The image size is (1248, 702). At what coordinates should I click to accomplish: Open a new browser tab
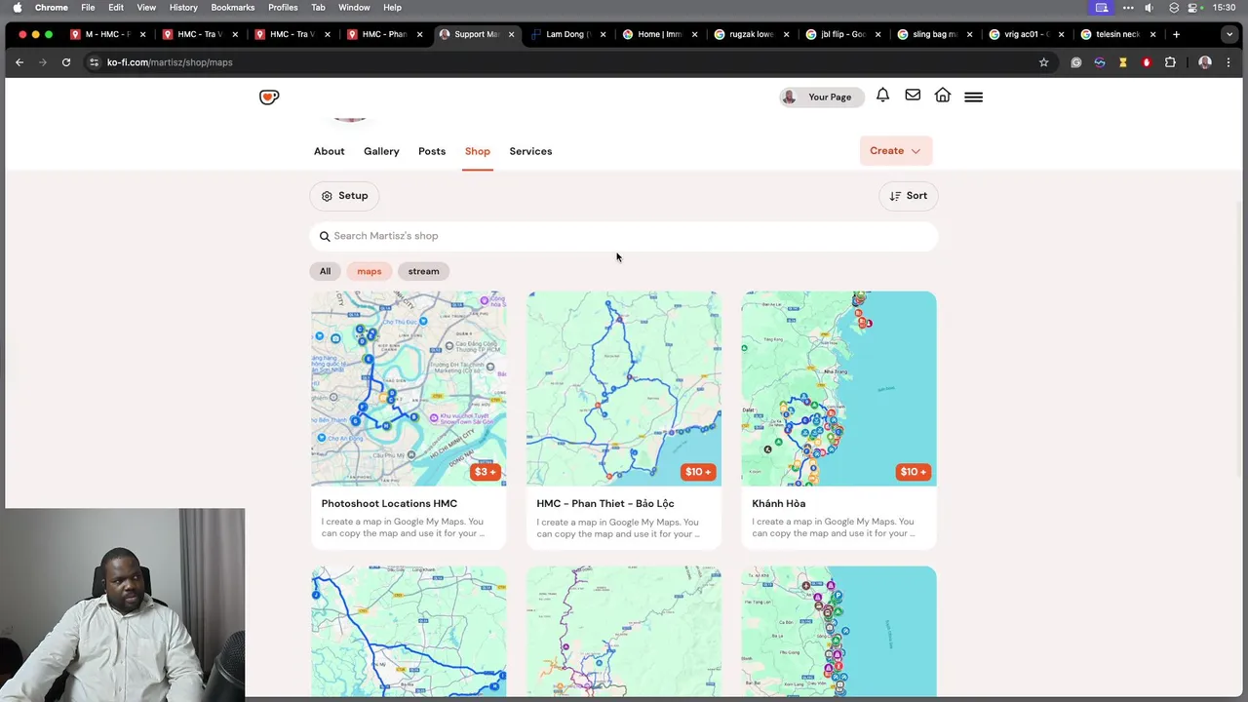(1176, 34)
